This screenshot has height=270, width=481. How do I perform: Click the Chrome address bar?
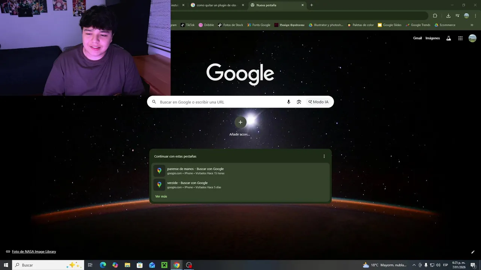pyautogui.click(x=299, y=16)
